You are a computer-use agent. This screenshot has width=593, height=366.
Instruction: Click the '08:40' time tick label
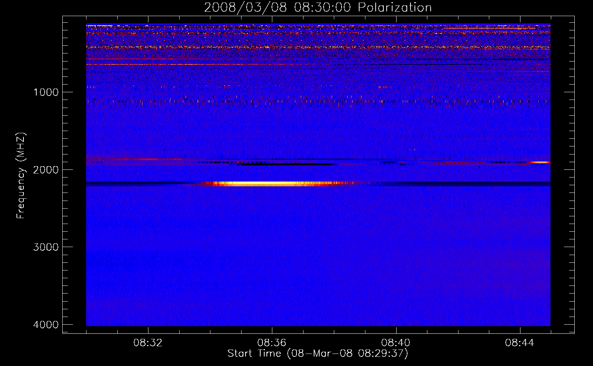coord(396,343)
